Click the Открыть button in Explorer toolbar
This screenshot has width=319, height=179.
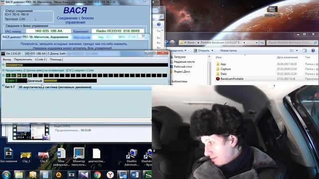202,51
